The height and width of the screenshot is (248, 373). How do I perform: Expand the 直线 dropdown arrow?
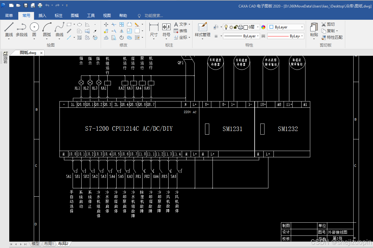tap(9, 39)
